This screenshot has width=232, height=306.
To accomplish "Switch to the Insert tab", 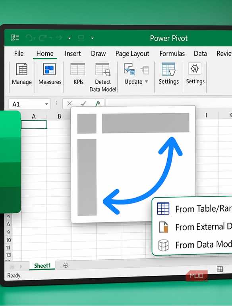I will point(73,53).
